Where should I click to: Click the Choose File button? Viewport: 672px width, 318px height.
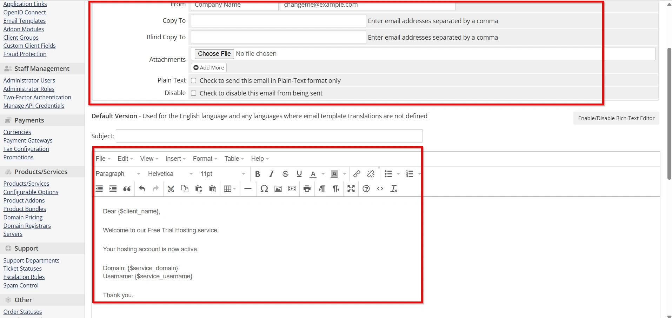(214, 54)
